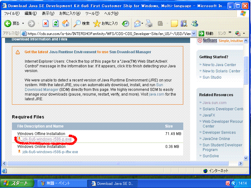
Task: Open the JavaFX link
Action: [x=209, y=115]
